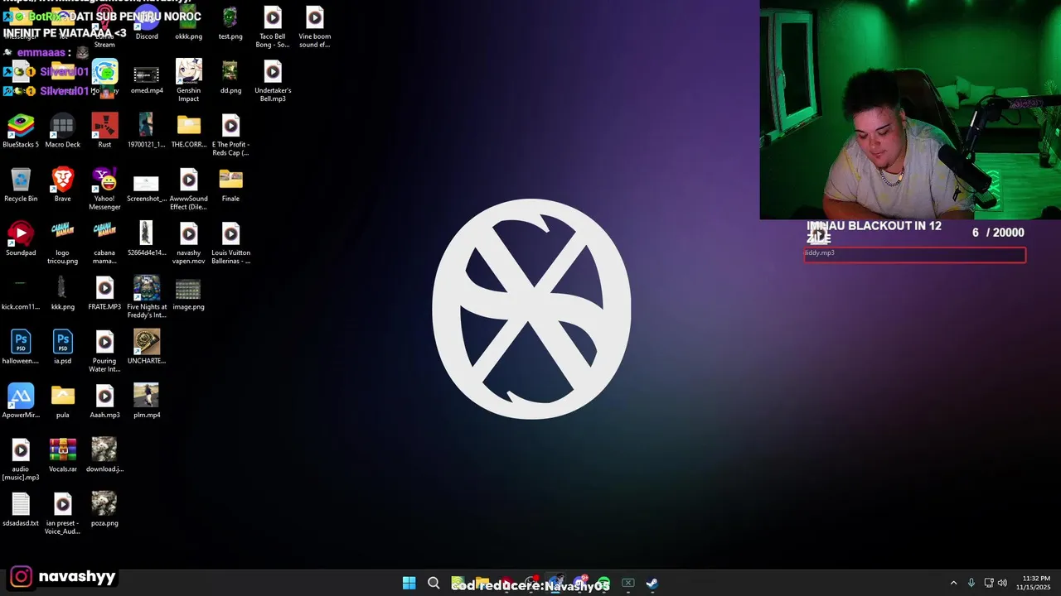Screen dimensions: 1061x596
Task: Open the ApowerMir... shortcut
Action: click(x=21, y=401)
